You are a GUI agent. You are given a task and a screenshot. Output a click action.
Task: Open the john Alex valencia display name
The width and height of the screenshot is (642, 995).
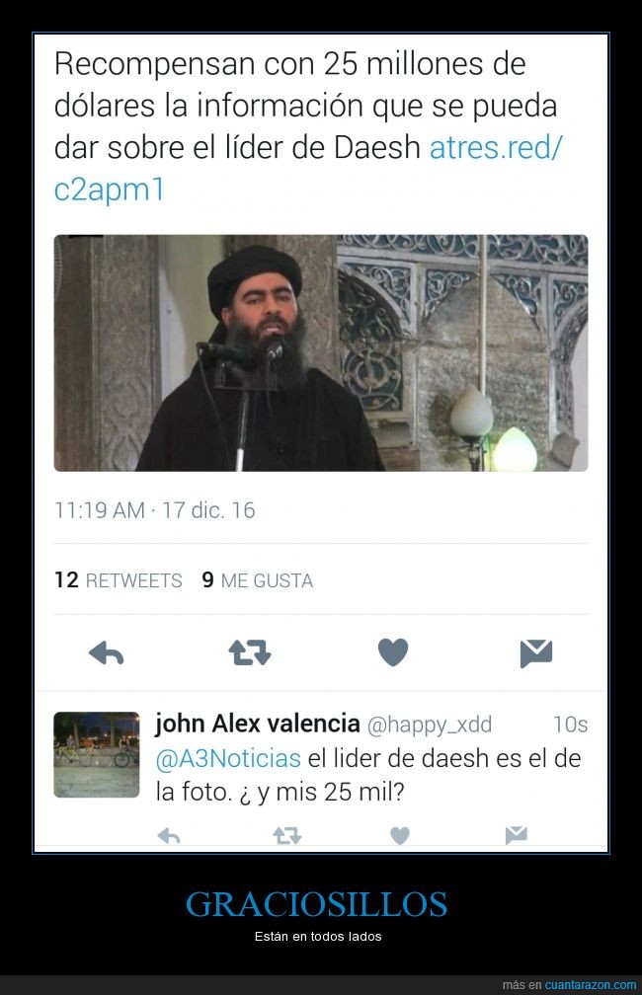257,724
